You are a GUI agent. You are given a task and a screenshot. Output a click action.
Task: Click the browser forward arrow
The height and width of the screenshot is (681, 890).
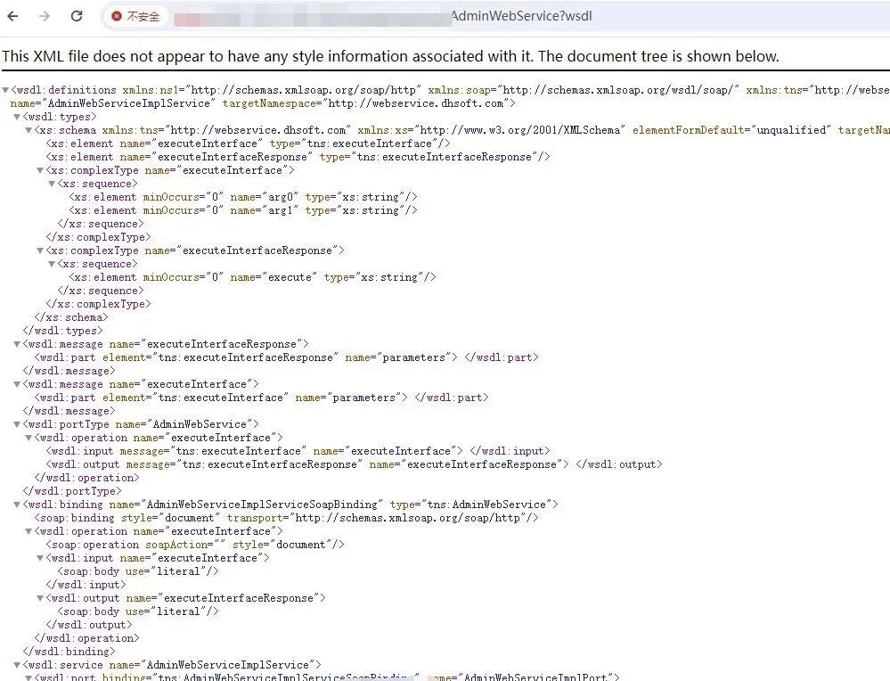(x=45, y=16)
